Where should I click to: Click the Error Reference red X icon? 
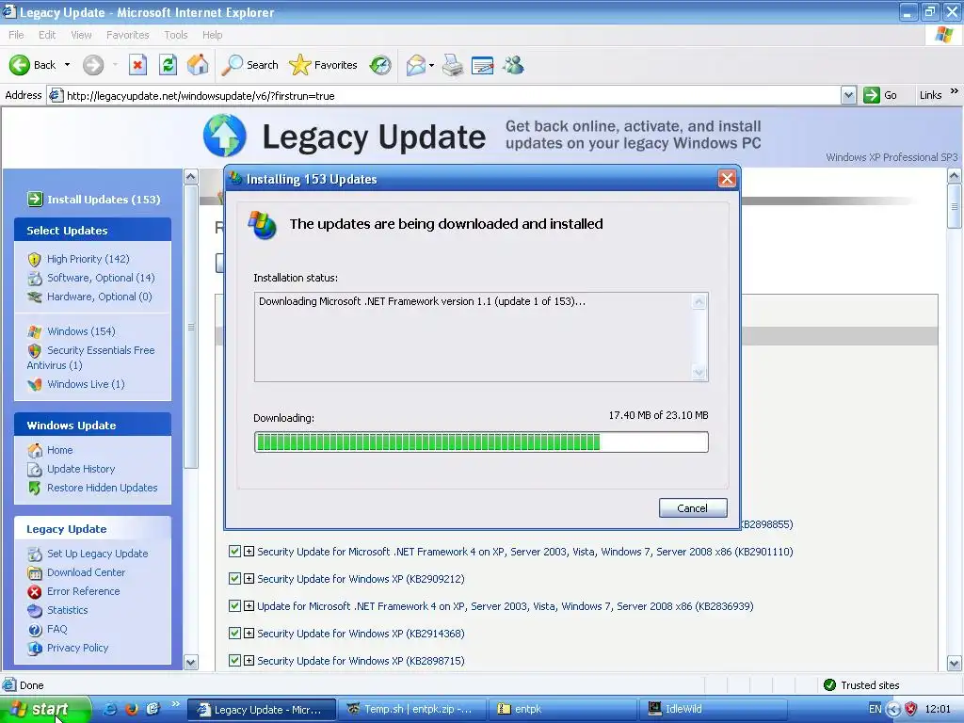coord(35,591)
